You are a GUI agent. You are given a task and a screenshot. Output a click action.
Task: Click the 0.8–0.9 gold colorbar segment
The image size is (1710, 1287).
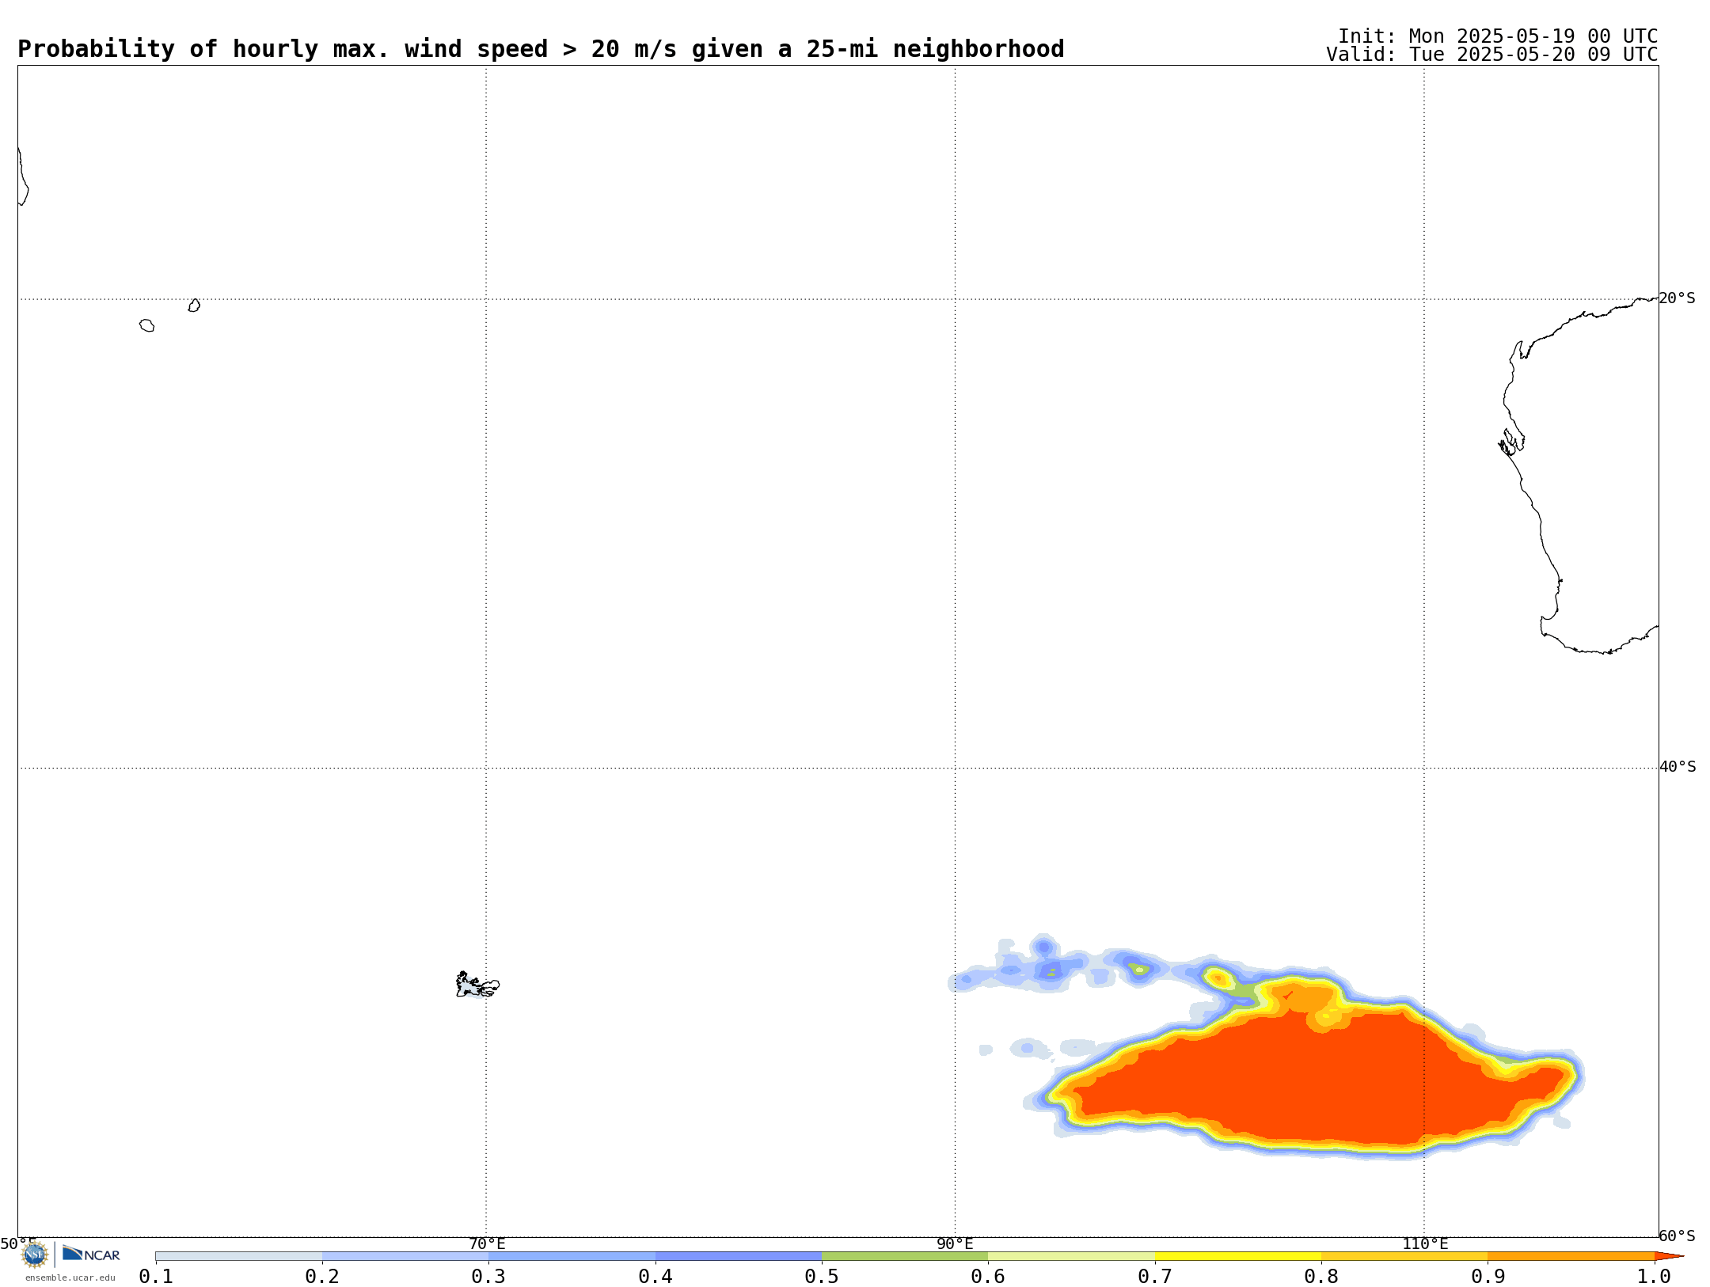tap(1404, 1256)
